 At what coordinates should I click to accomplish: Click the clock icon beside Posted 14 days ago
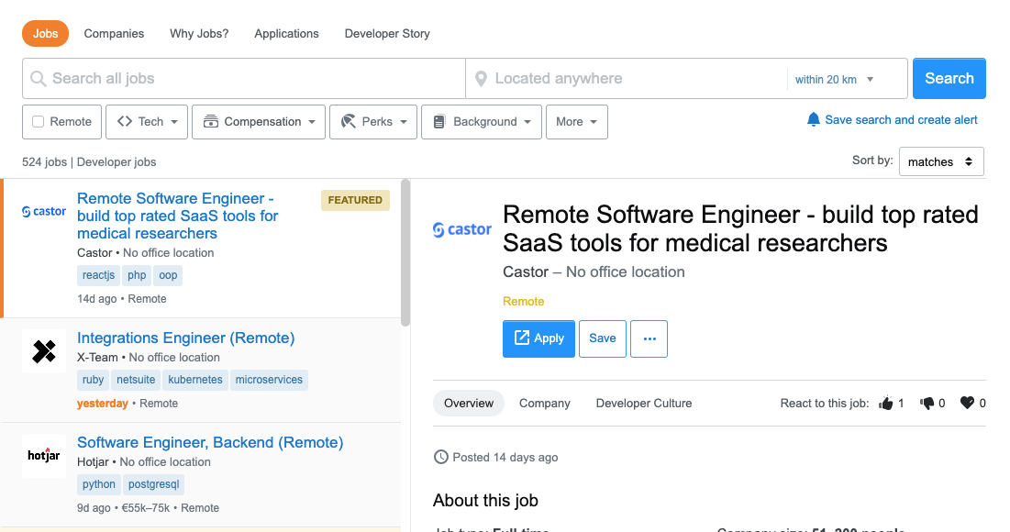tap(440, 458)
